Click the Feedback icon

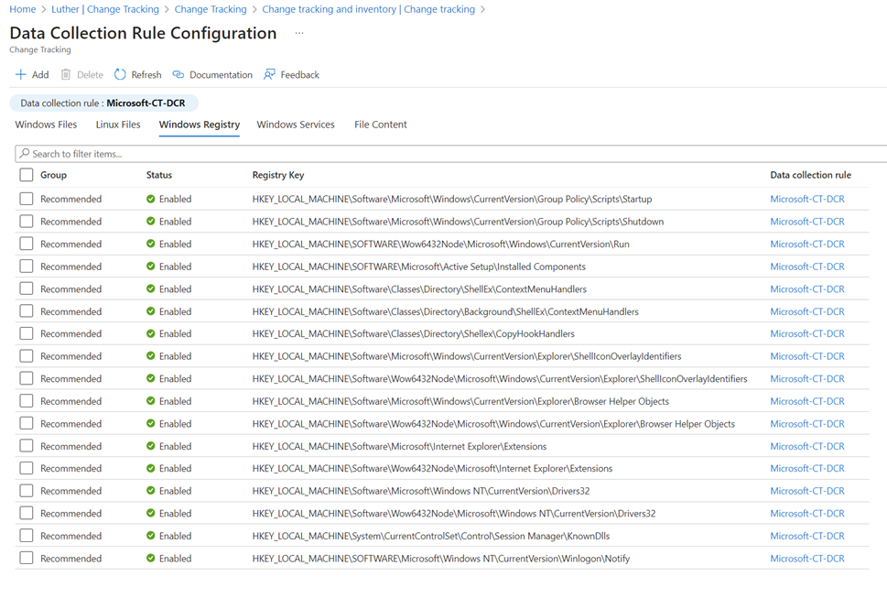point(269,75)
